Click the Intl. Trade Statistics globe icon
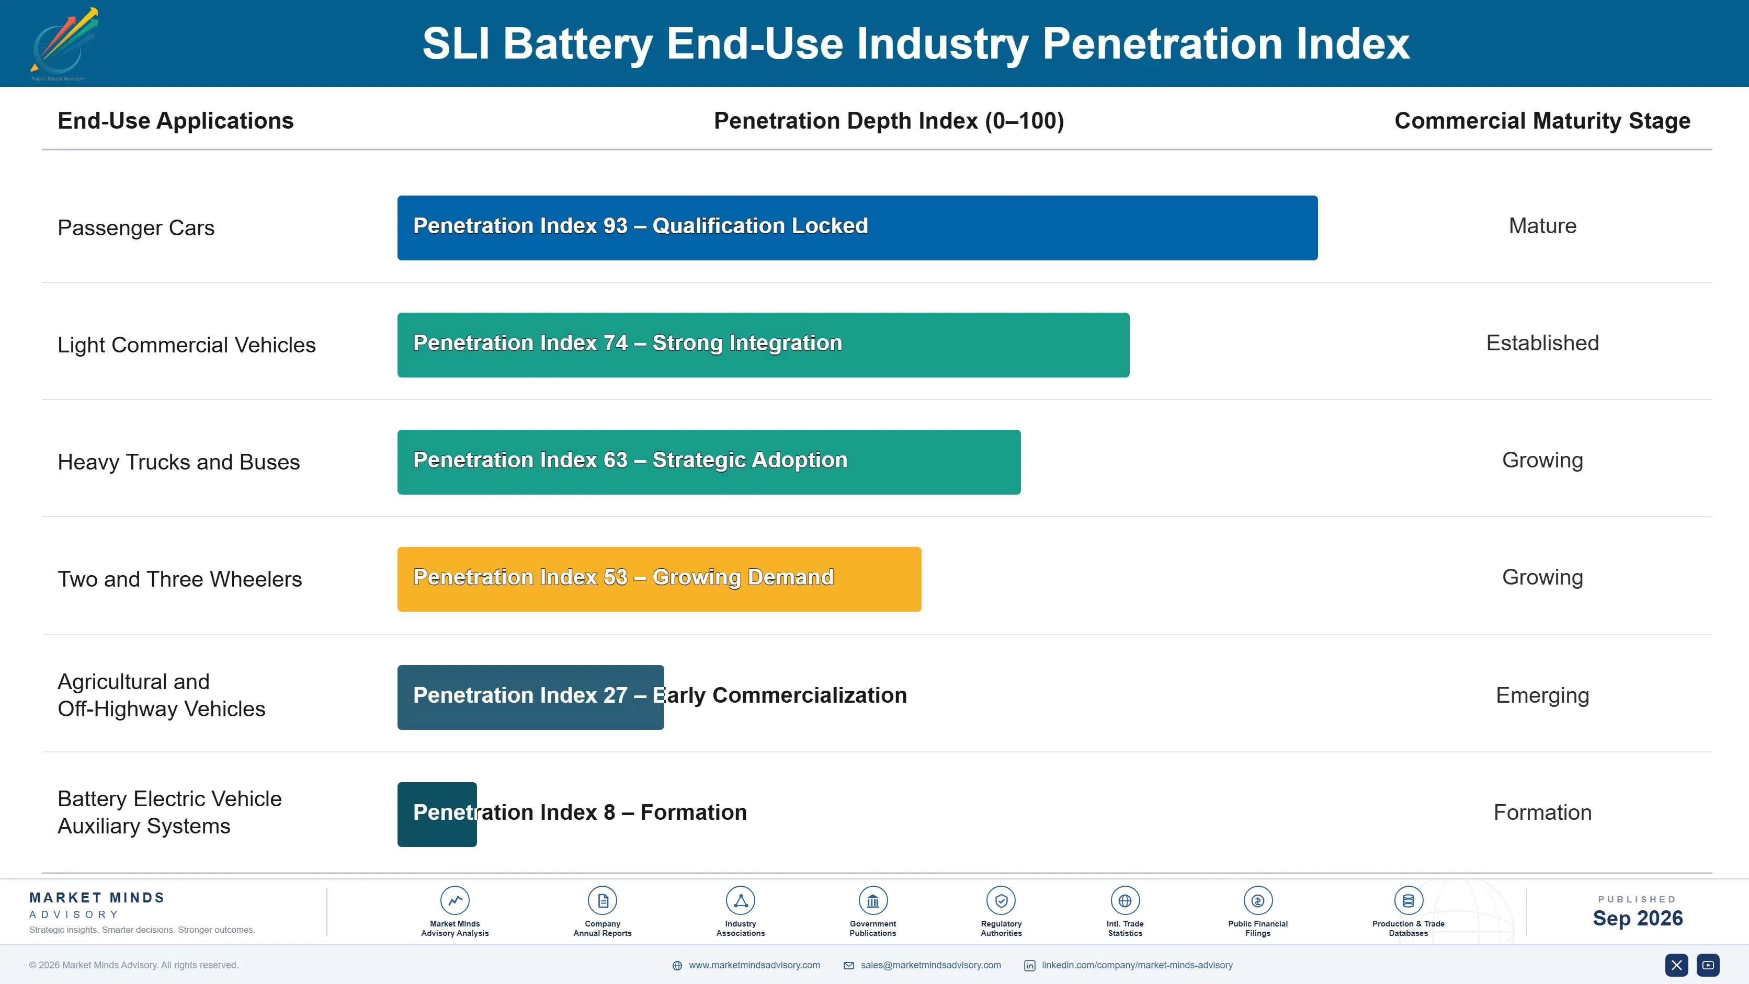Screen dimensions: 1749x984 [x=1125, y=900]
